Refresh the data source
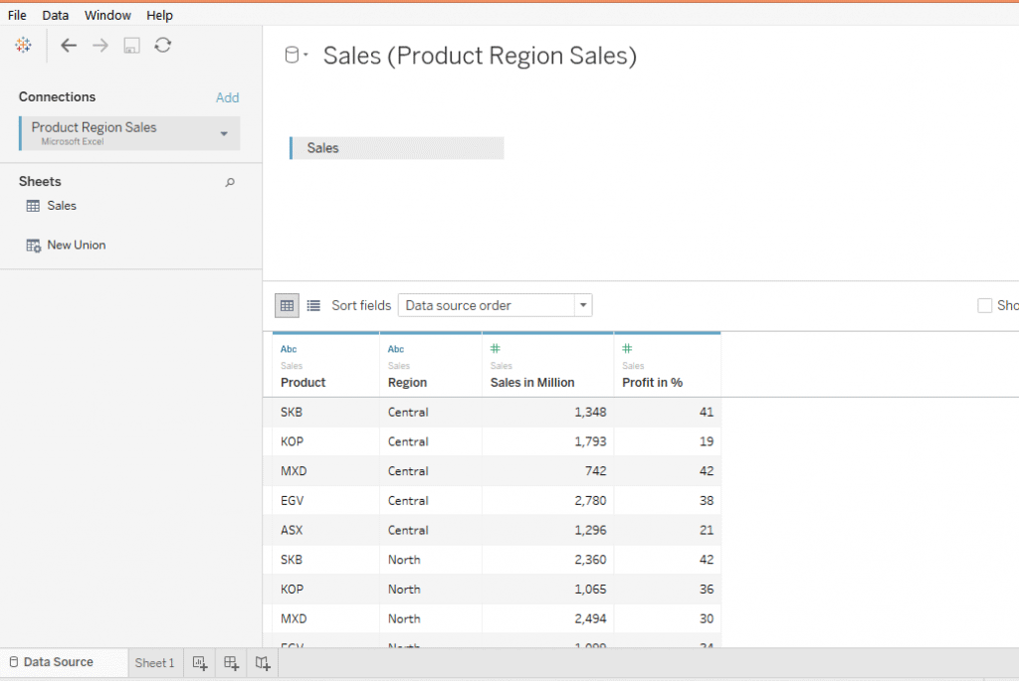Viewport: 1019px width, 681px height. [x=163, y=45]
